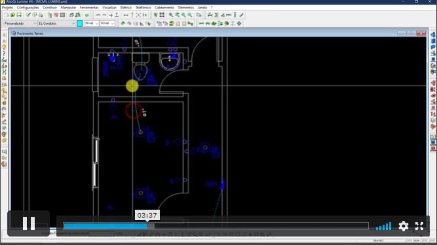
Task: Open the EL Condutos layer dropdown
Action: click(x=56, y=24)
